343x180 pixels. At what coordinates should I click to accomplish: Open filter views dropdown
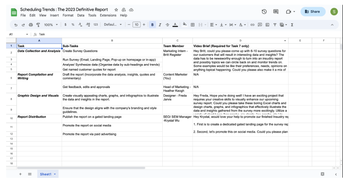coord(283,25)
